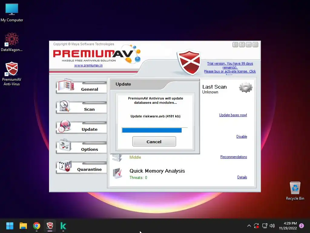Click the network tray icon

click(265, 226)
